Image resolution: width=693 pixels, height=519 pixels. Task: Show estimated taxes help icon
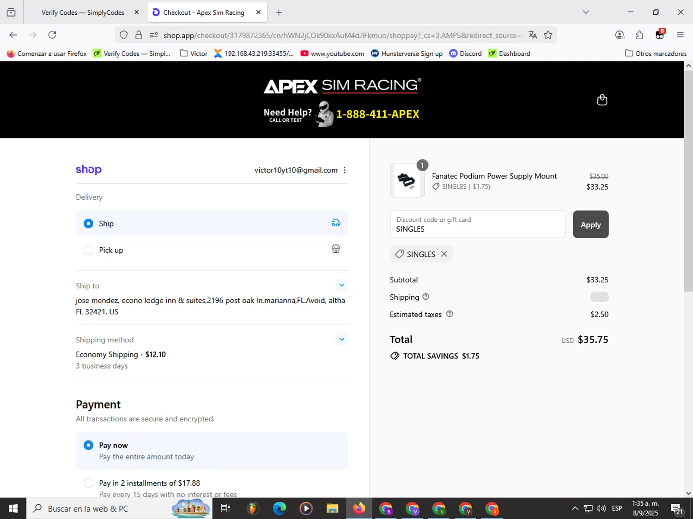[450, 314]
